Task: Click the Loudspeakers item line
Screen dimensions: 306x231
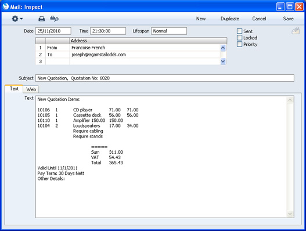Action: pyautogui.click(x=88, y=125)
